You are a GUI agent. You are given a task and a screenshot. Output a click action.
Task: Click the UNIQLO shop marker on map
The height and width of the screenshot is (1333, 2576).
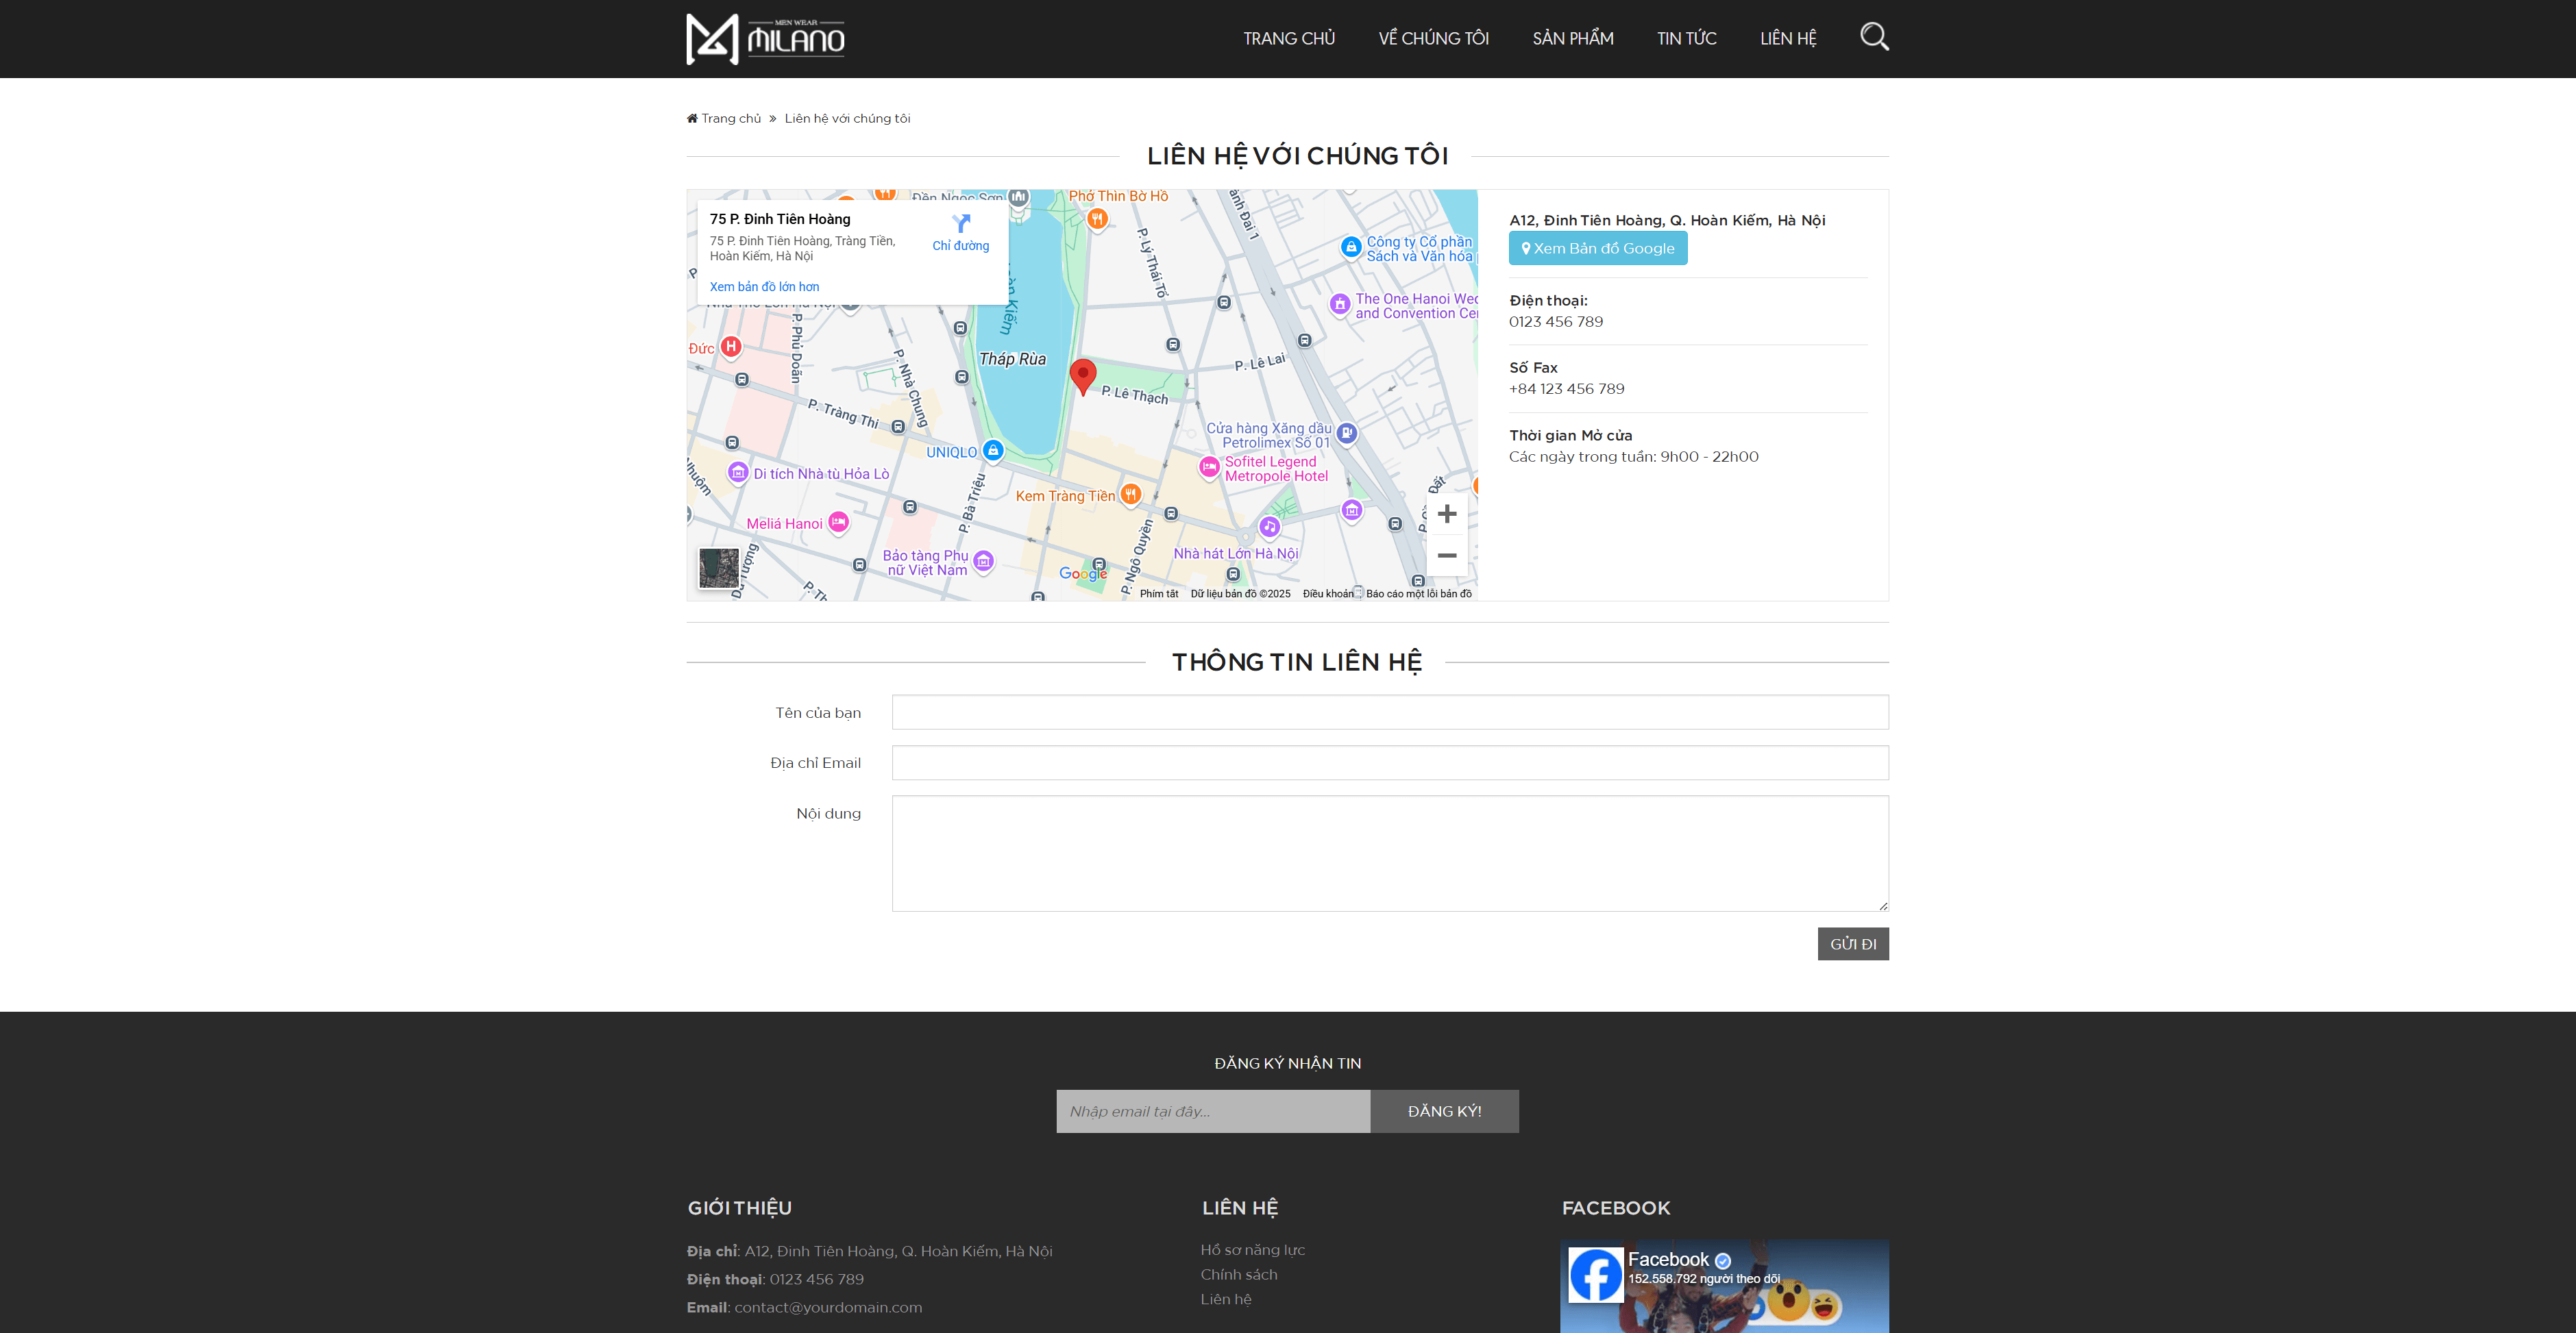pos(993,451)
